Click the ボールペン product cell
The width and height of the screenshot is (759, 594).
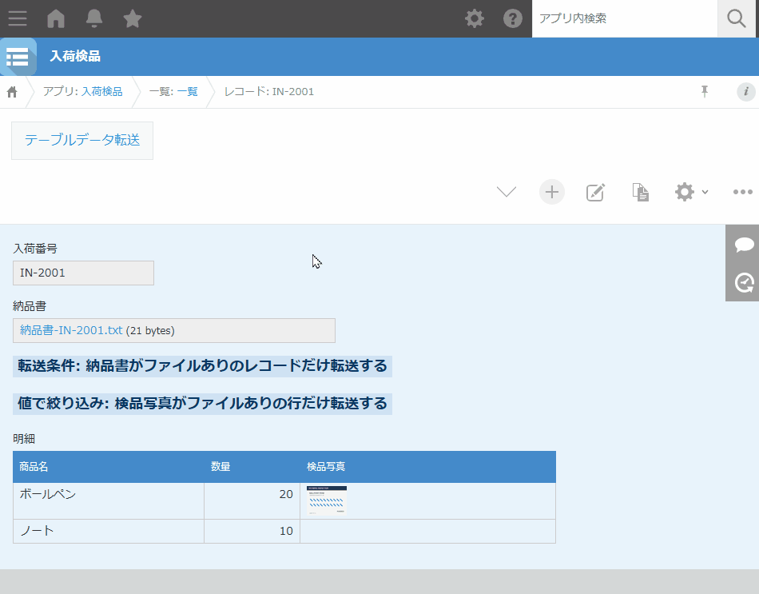click(109, 501)
